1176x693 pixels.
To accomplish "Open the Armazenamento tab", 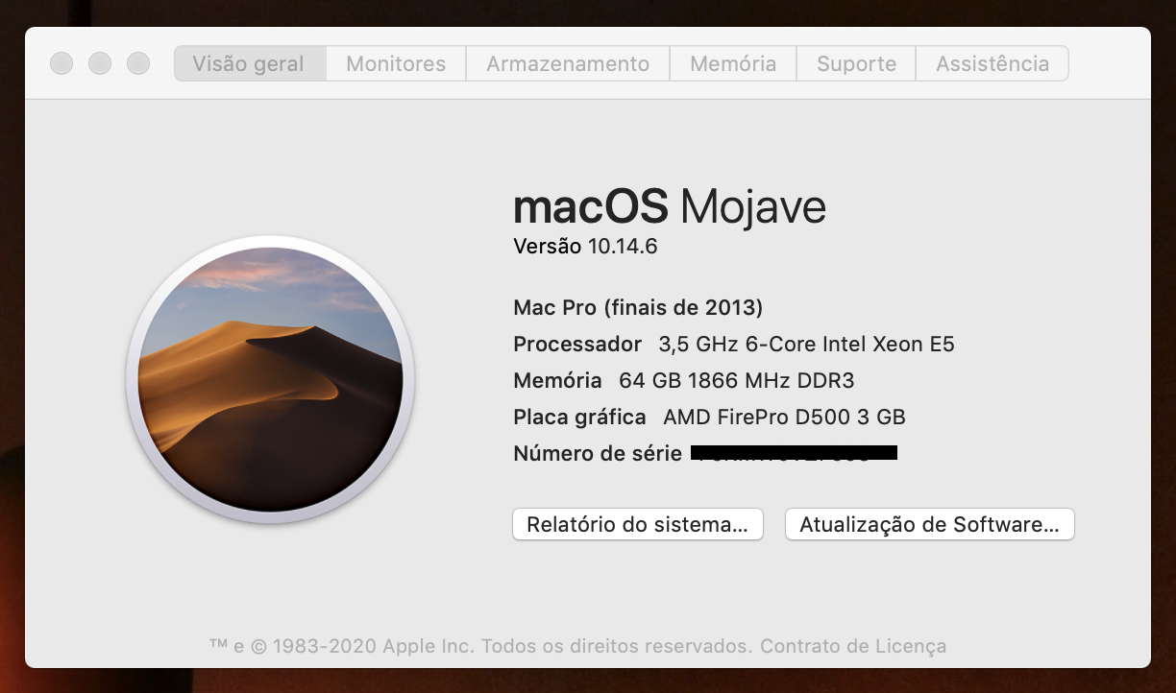I will 568,64.
